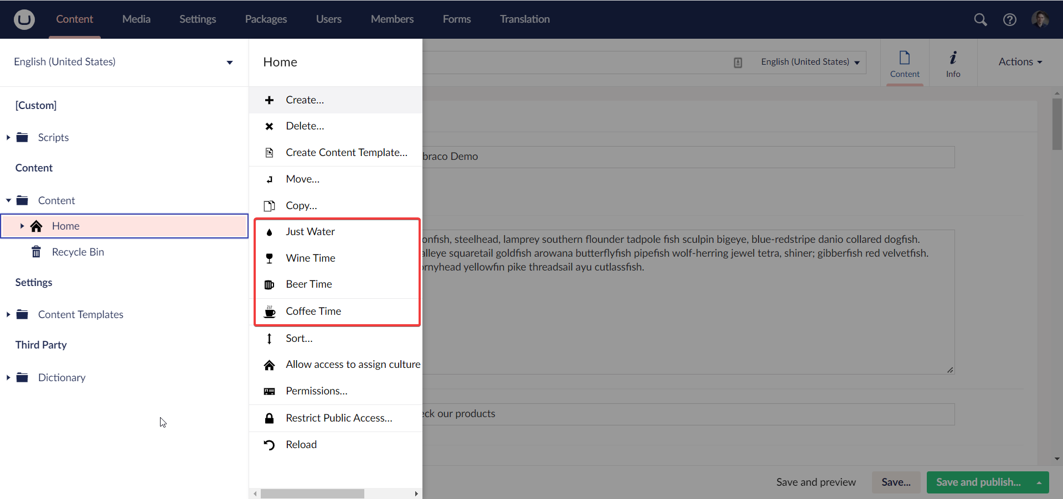Click into the fish text textarea

(x=688, y=302)
